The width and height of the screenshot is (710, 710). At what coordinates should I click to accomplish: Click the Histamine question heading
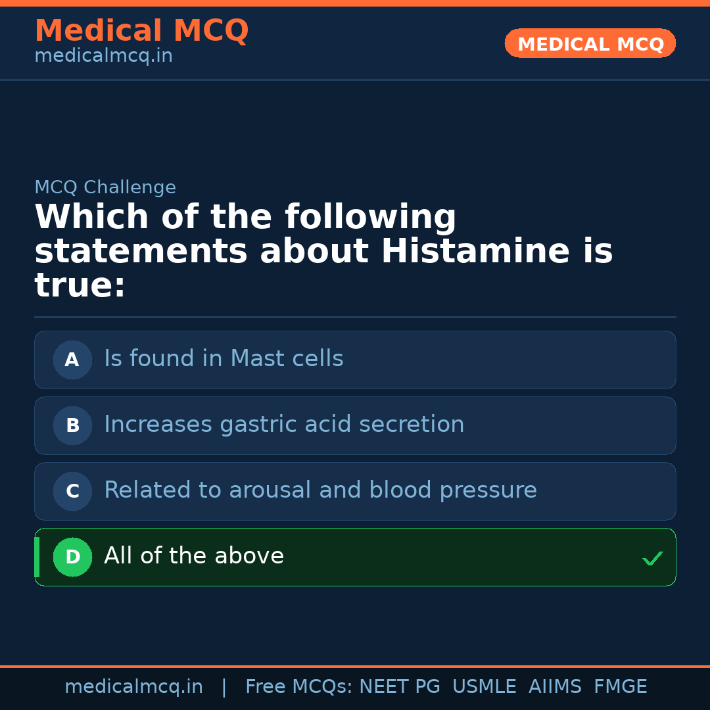(x=323, y=251)
